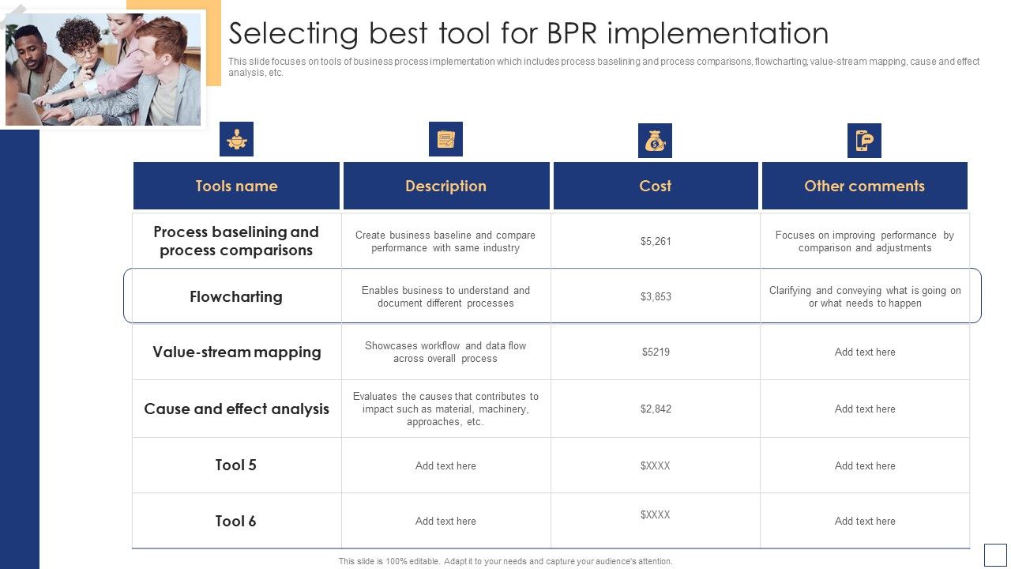Click the 100% editable footer note
Screen dimensions: 1011x569
[504, 560]
